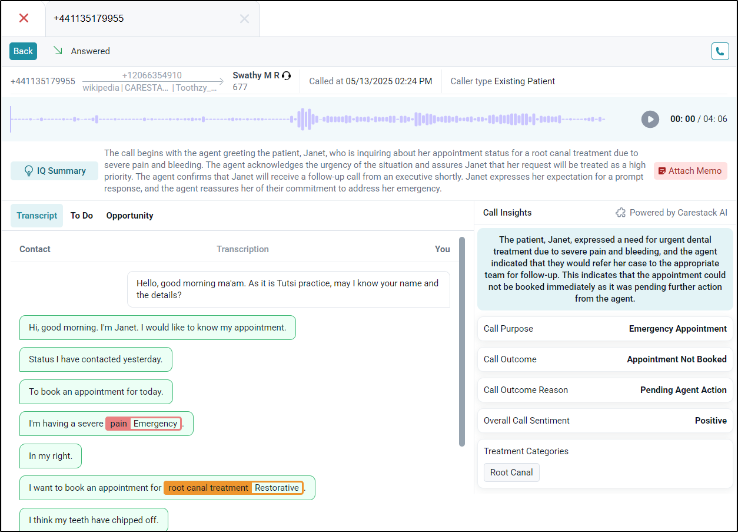This screenshot has height=532, width=738.
Task: Click the red X icon left of the tab
Action: click(x=23, y=18)
